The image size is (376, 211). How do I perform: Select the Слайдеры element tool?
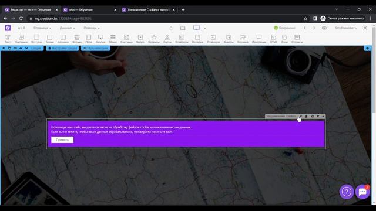click(x=182, y=39)
